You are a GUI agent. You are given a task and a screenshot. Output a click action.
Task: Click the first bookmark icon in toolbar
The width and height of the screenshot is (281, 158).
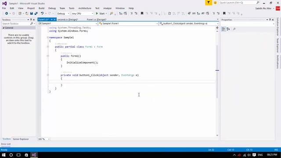[142, 14]
